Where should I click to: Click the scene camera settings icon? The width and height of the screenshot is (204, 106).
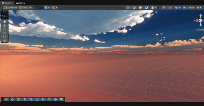point(198,8)
